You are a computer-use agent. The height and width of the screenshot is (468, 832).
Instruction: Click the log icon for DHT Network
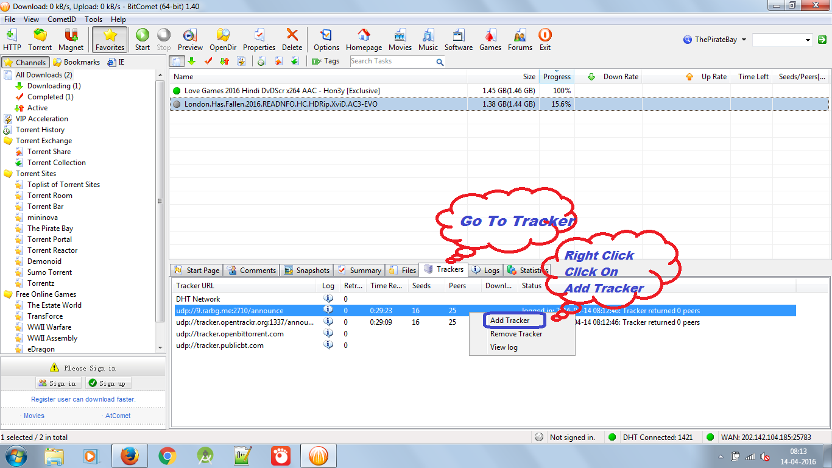pos(328,299)
